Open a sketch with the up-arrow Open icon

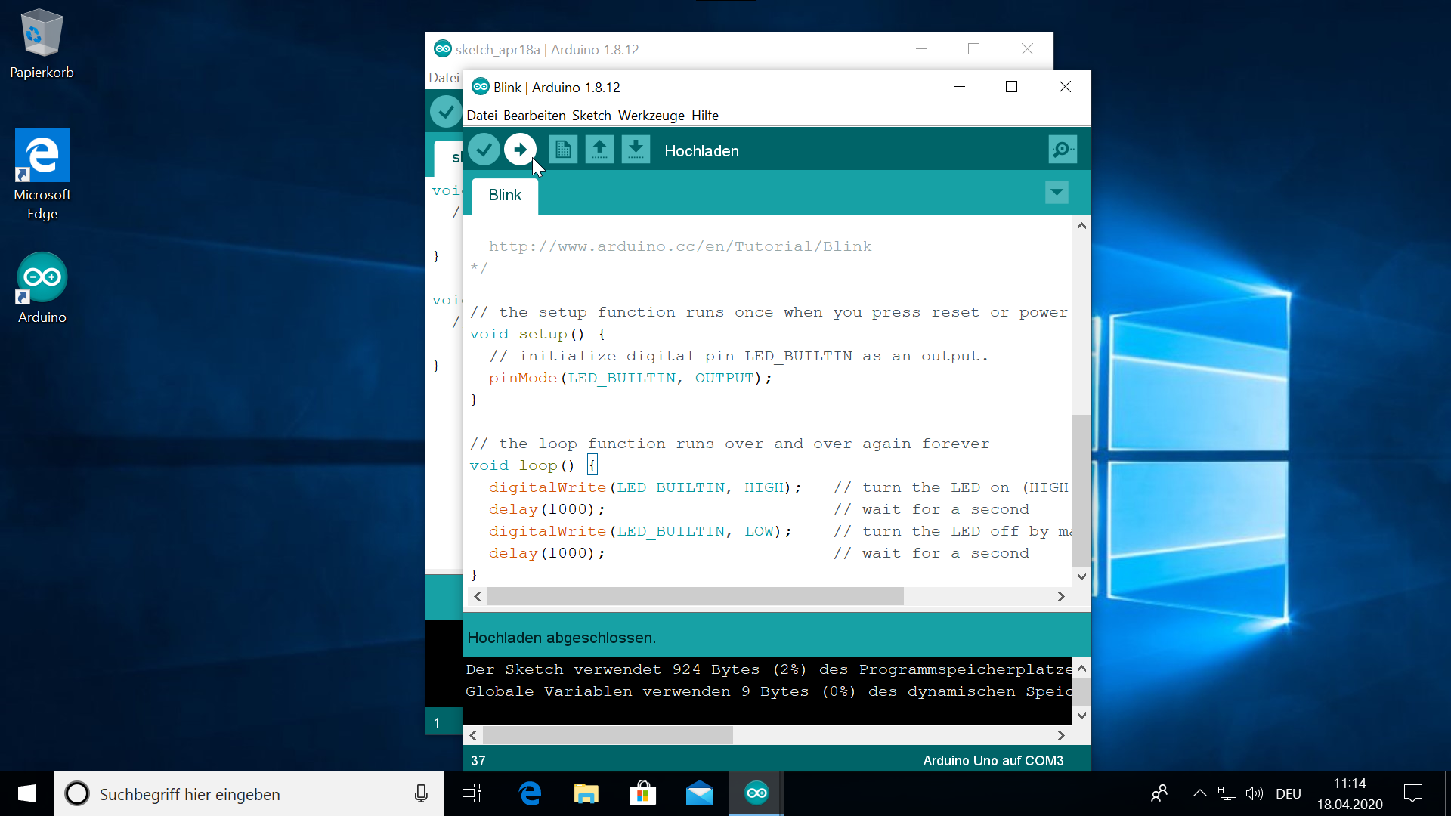point(599,150)
